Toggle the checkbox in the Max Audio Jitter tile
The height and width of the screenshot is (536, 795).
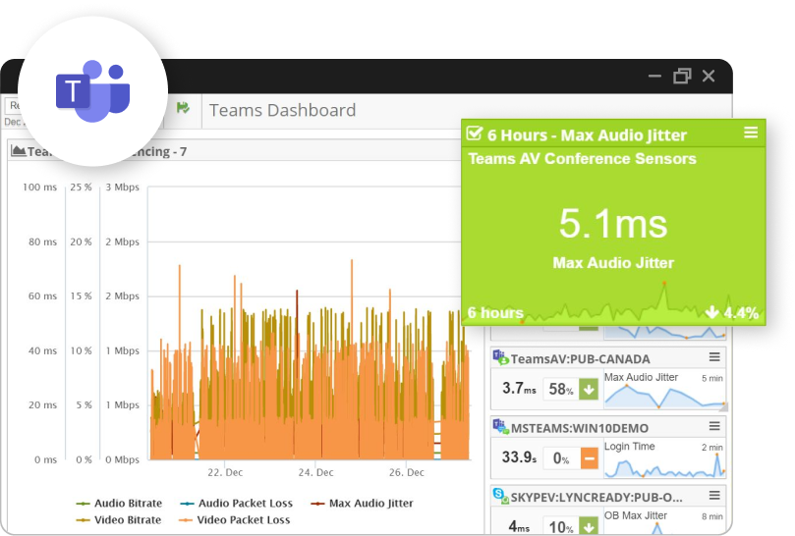click(x=474, y=134)
